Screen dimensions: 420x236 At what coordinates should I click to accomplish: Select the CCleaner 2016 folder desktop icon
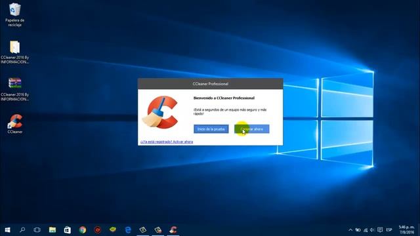pos(14,52)
